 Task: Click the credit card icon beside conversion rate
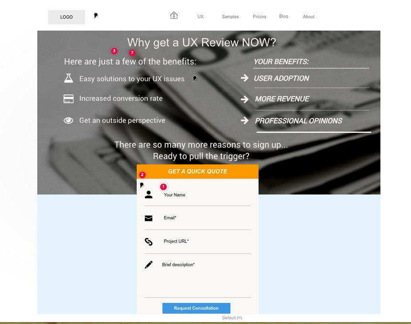pyautogui.click(x=68, y=99)
